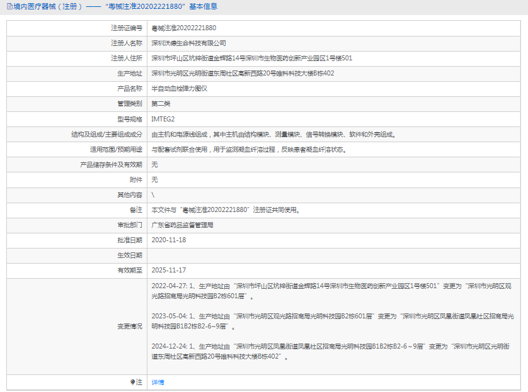This screenshot has width=528, height=392.
Task: Click the document icon before 境内医疗器械 heading
Action: coord(9,6)
